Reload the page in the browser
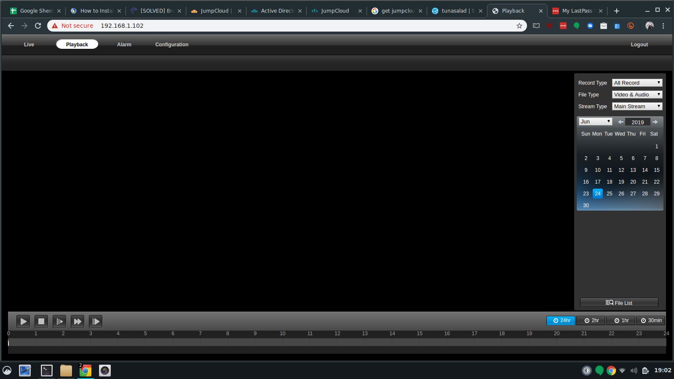Image resolution: width=674 pixels, height=379 pixels. coord(38,26)
